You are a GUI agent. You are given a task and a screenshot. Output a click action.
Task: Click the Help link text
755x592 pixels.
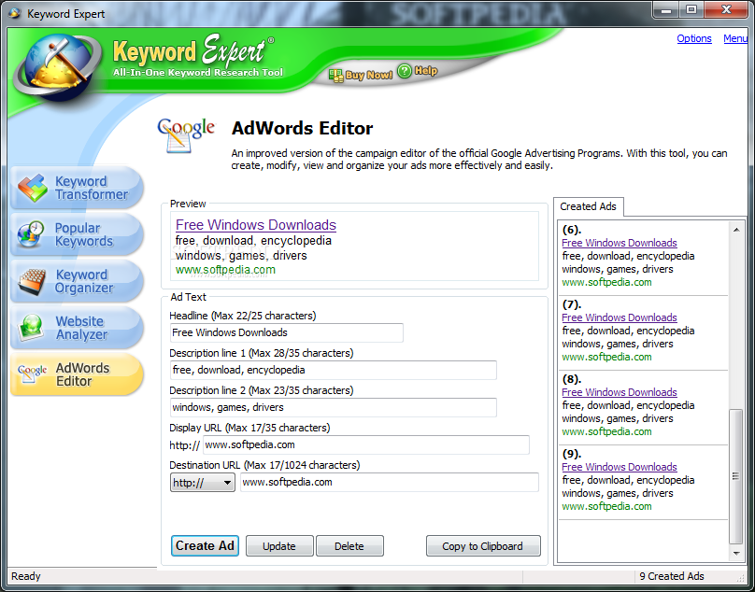click(x=426, y=71)
